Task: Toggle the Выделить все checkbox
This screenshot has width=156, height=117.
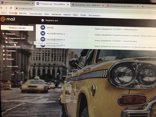Action: [43, 20]
